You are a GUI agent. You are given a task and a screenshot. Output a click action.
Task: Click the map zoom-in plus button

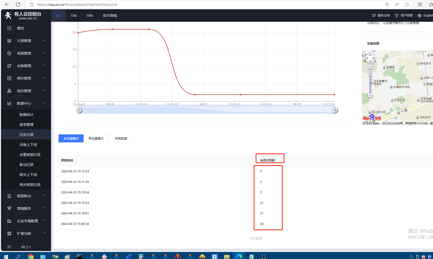[370, 67]
